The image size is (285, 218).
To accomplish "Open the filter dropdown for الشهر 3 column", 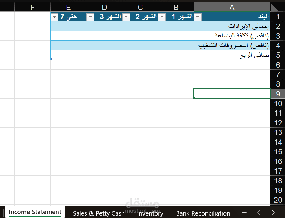I will [x=90, y=17].
